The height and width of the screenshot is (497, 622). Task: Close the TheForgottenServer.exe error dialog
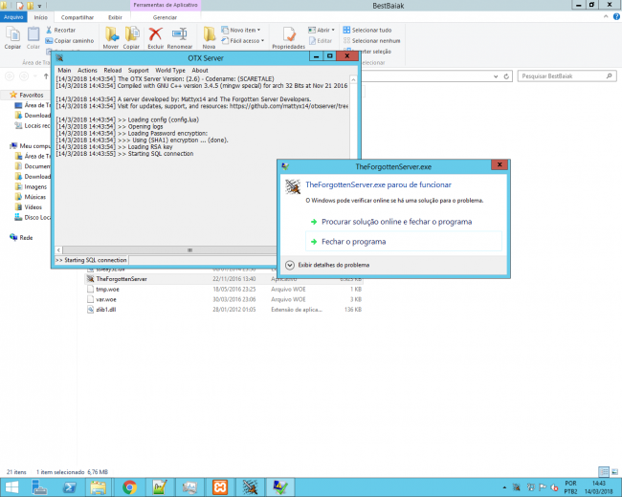point(500,165)
